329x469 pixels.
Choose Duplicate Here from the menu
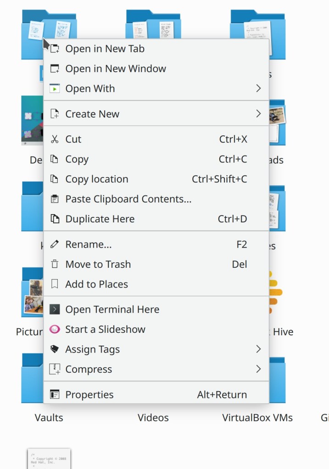[x=100, y=219]
